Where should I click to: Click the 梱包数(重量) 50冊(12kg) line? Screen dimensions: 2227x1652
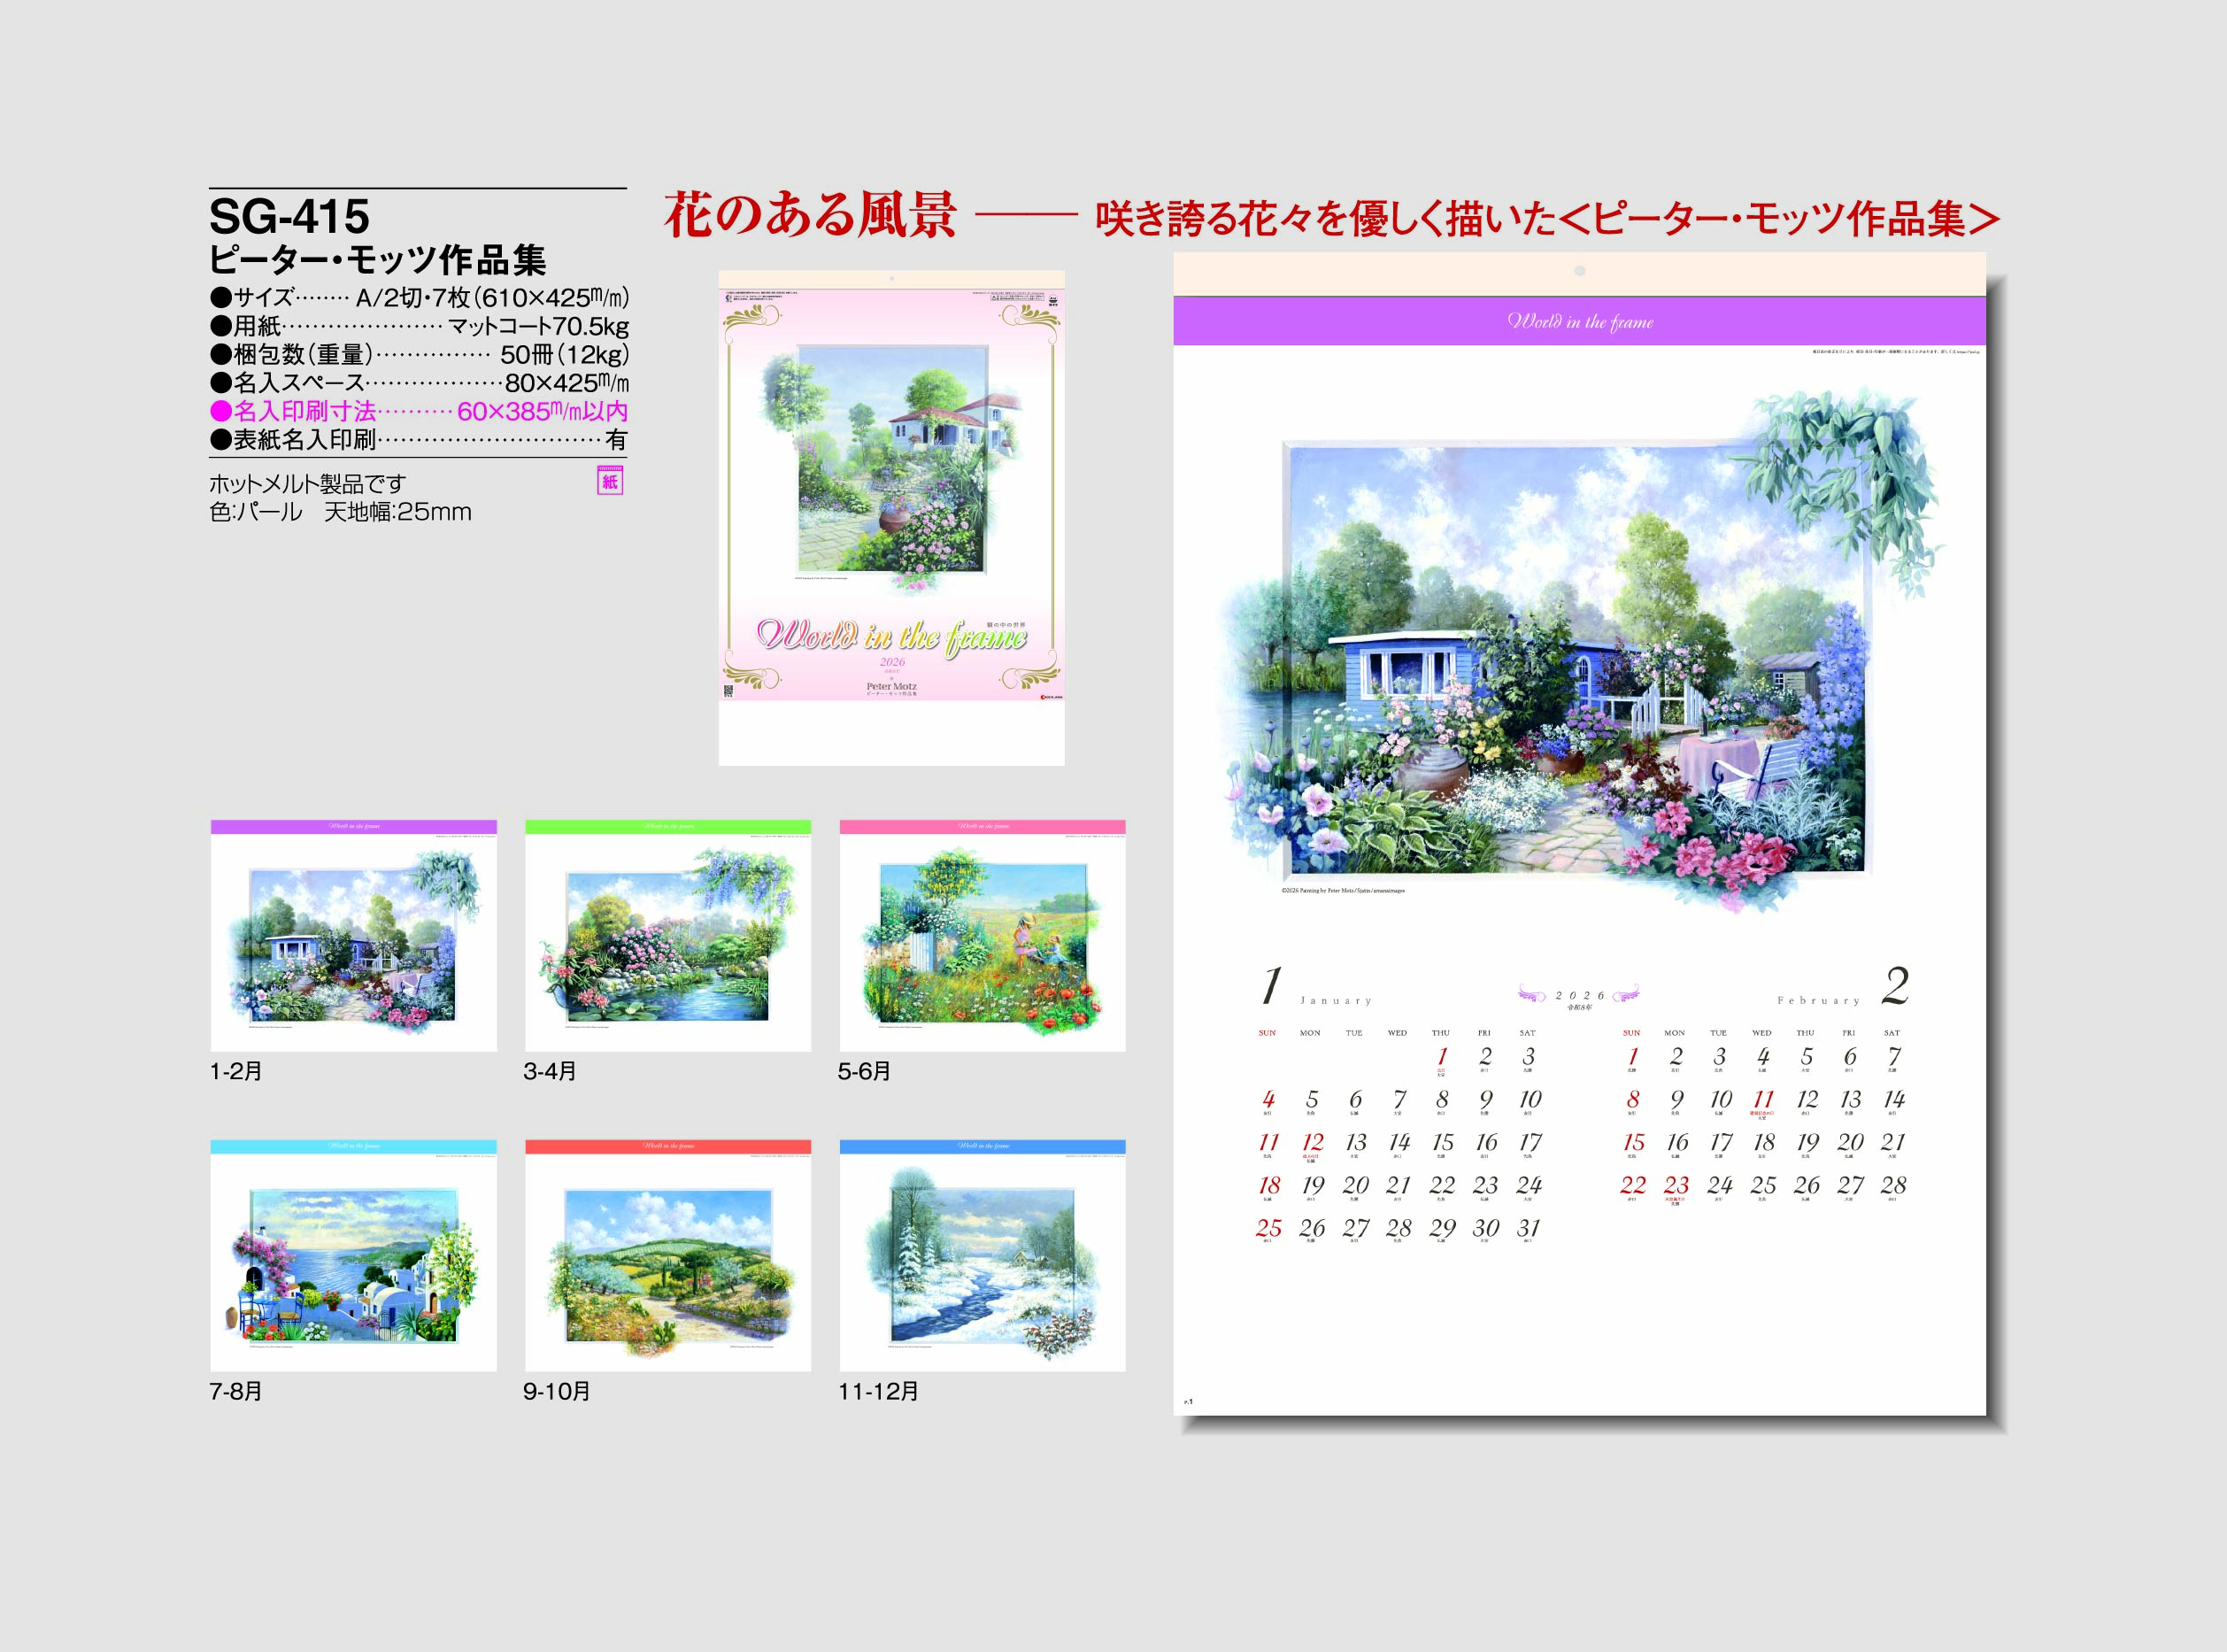[x=420, y=354]
